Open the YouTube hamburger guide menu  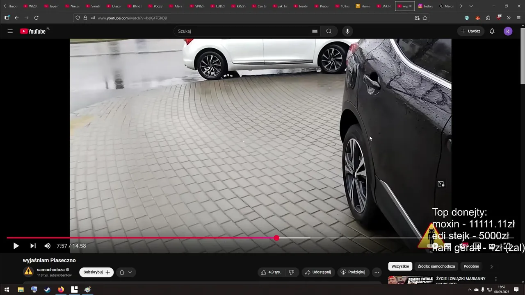(10, 31)
